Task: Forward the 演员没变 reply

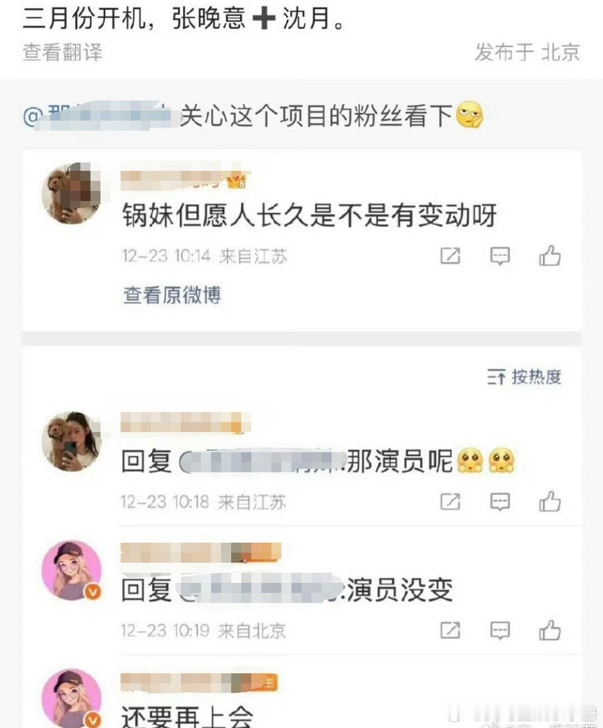Action: (451, 630)
